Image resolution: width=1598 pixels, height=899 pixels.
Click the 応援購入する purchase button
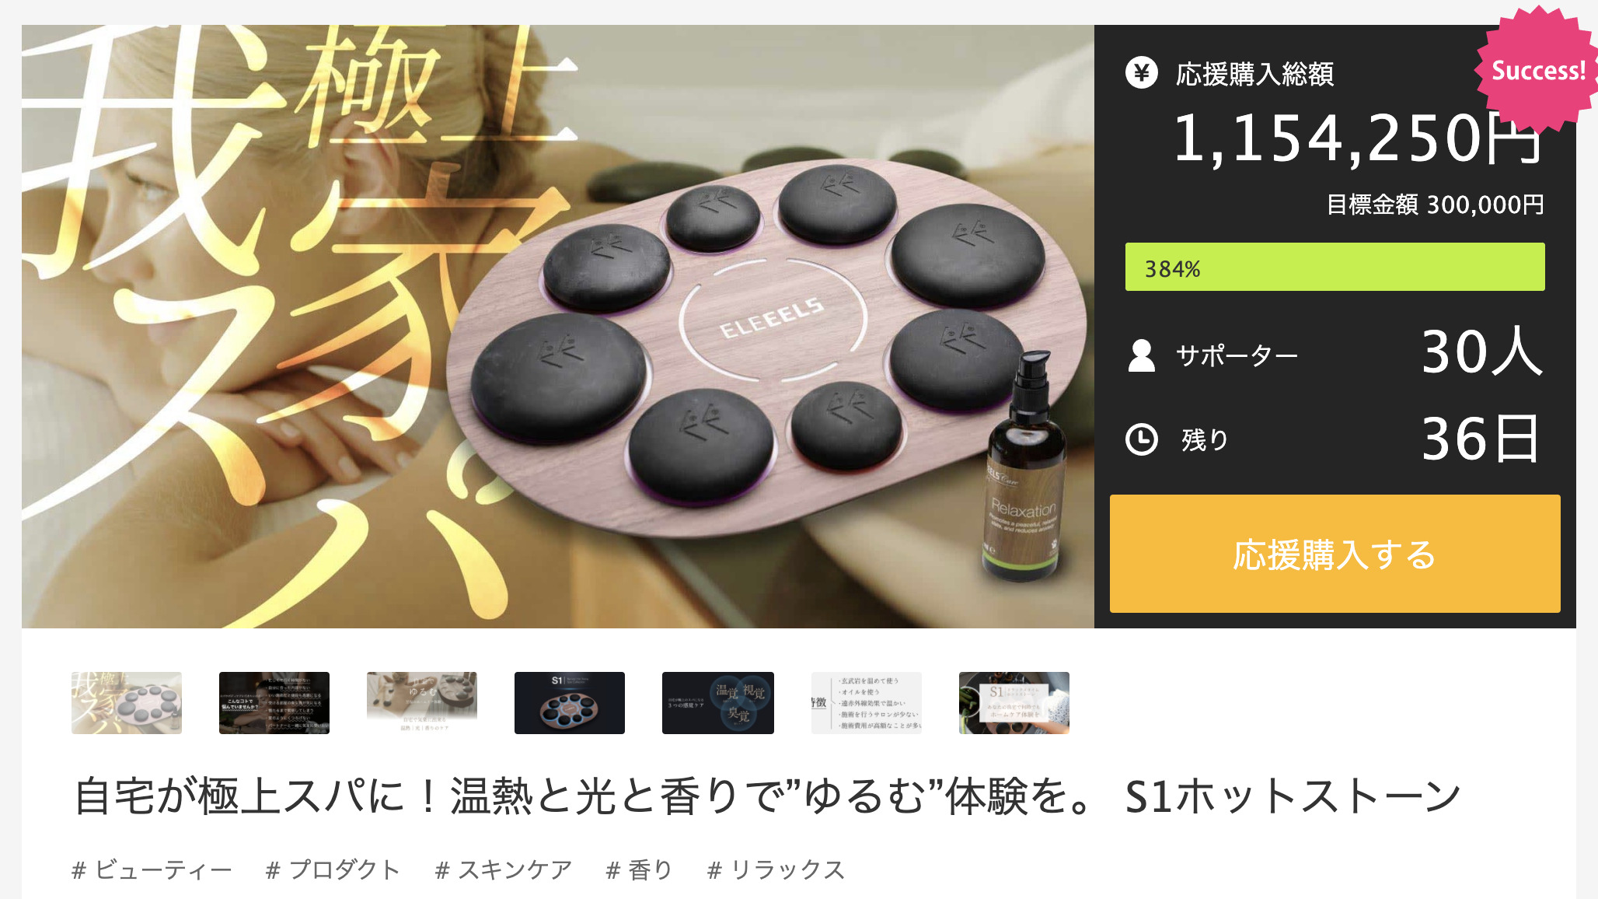pyautogui.click(x=1335, y=554)
